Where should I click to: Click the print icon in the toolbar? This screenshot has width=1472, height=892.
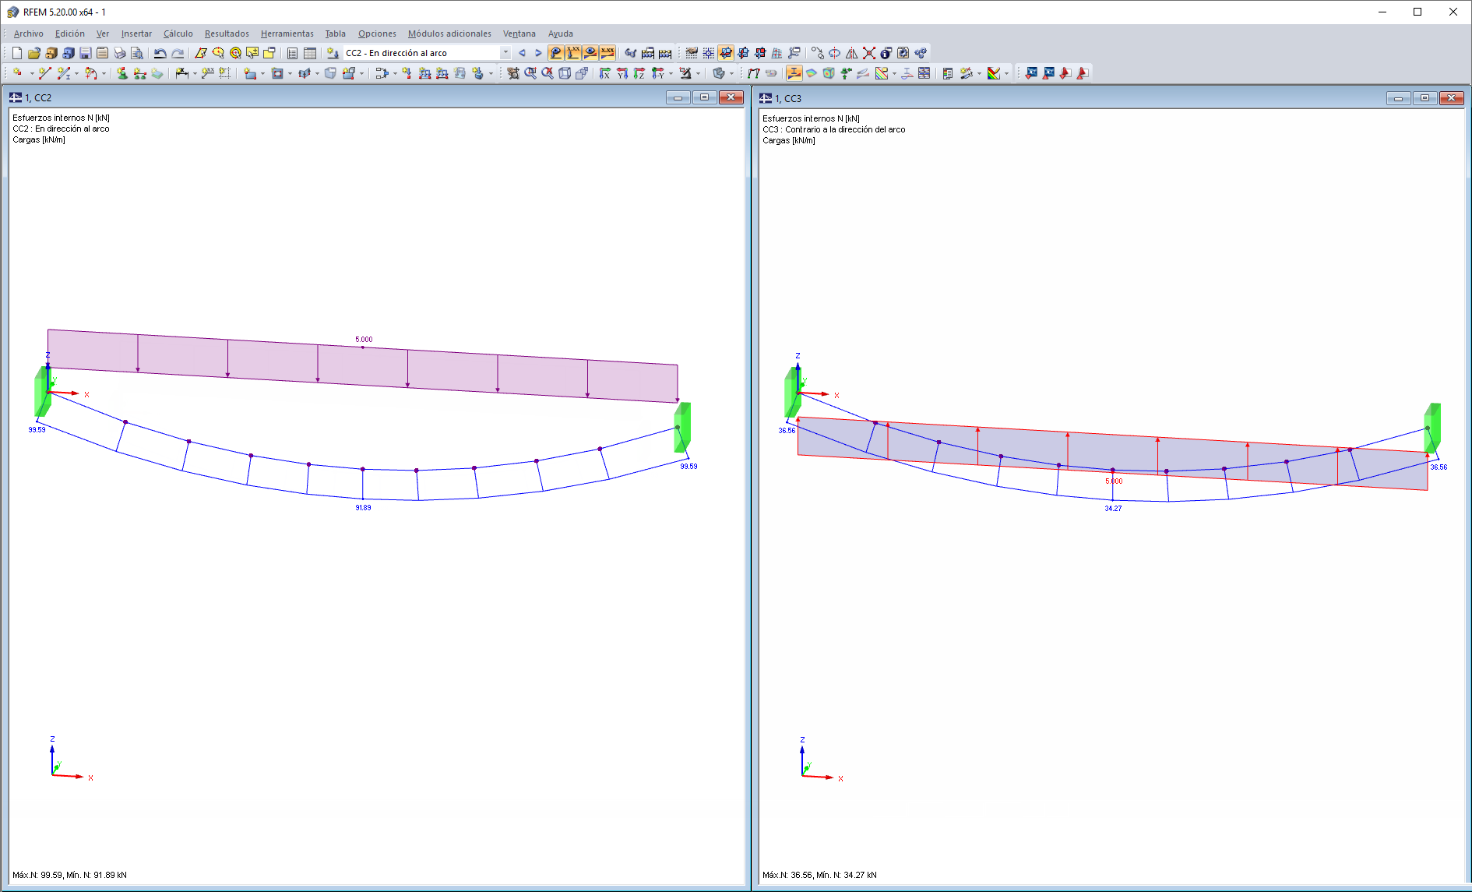[x=120, y=53]
